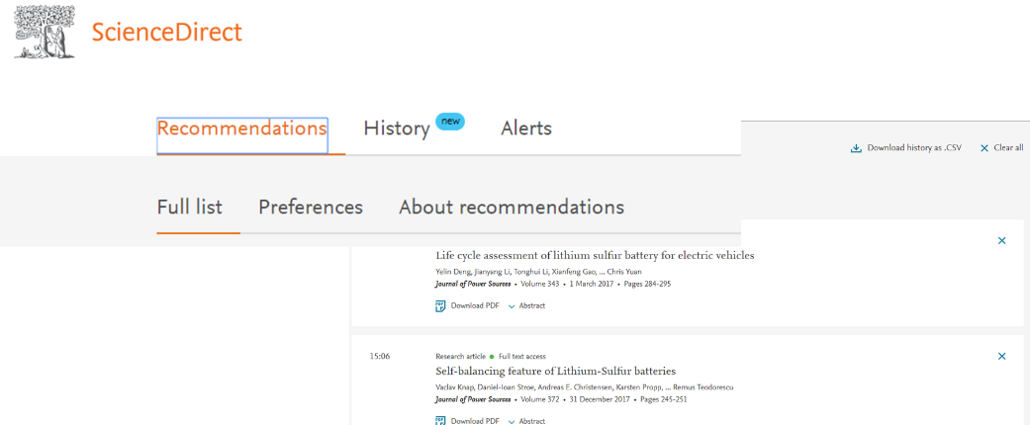1030x425 pixels.
Task: Open 'Self-balancing feature of Lithium-Sulfur batteries' title
Action: 555,371
